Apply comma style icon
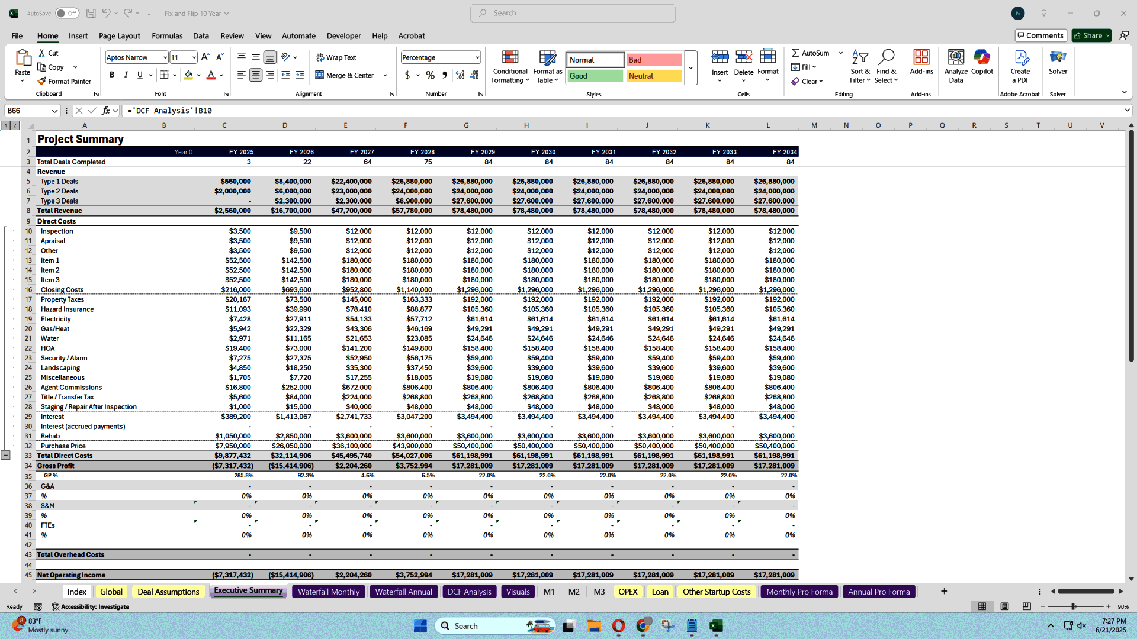 pyautogui.click(x=445, y=75)
